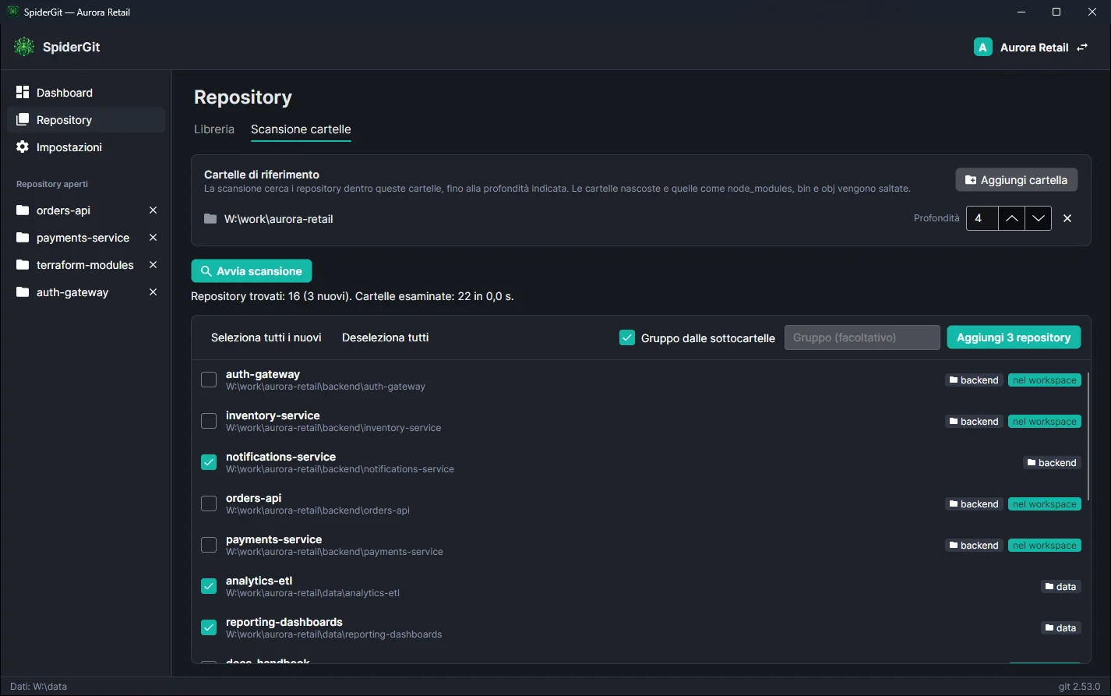Click the backend tag on notifications-service
Screen dimensions: 1111x696
click(1052, 463)
